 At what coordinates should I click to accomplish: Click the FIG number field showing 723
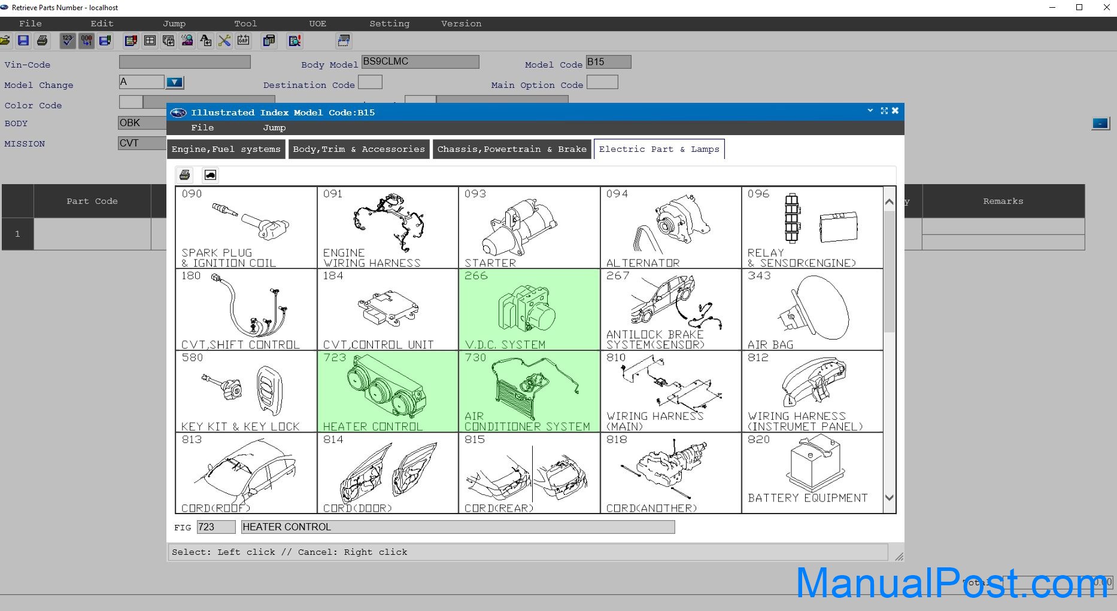pyautogui.click(x=216, y=527)
